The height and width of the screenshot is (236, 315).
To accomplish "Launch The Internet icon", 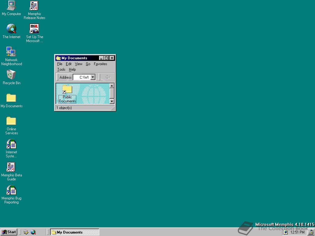I will [x=11, y=29].
